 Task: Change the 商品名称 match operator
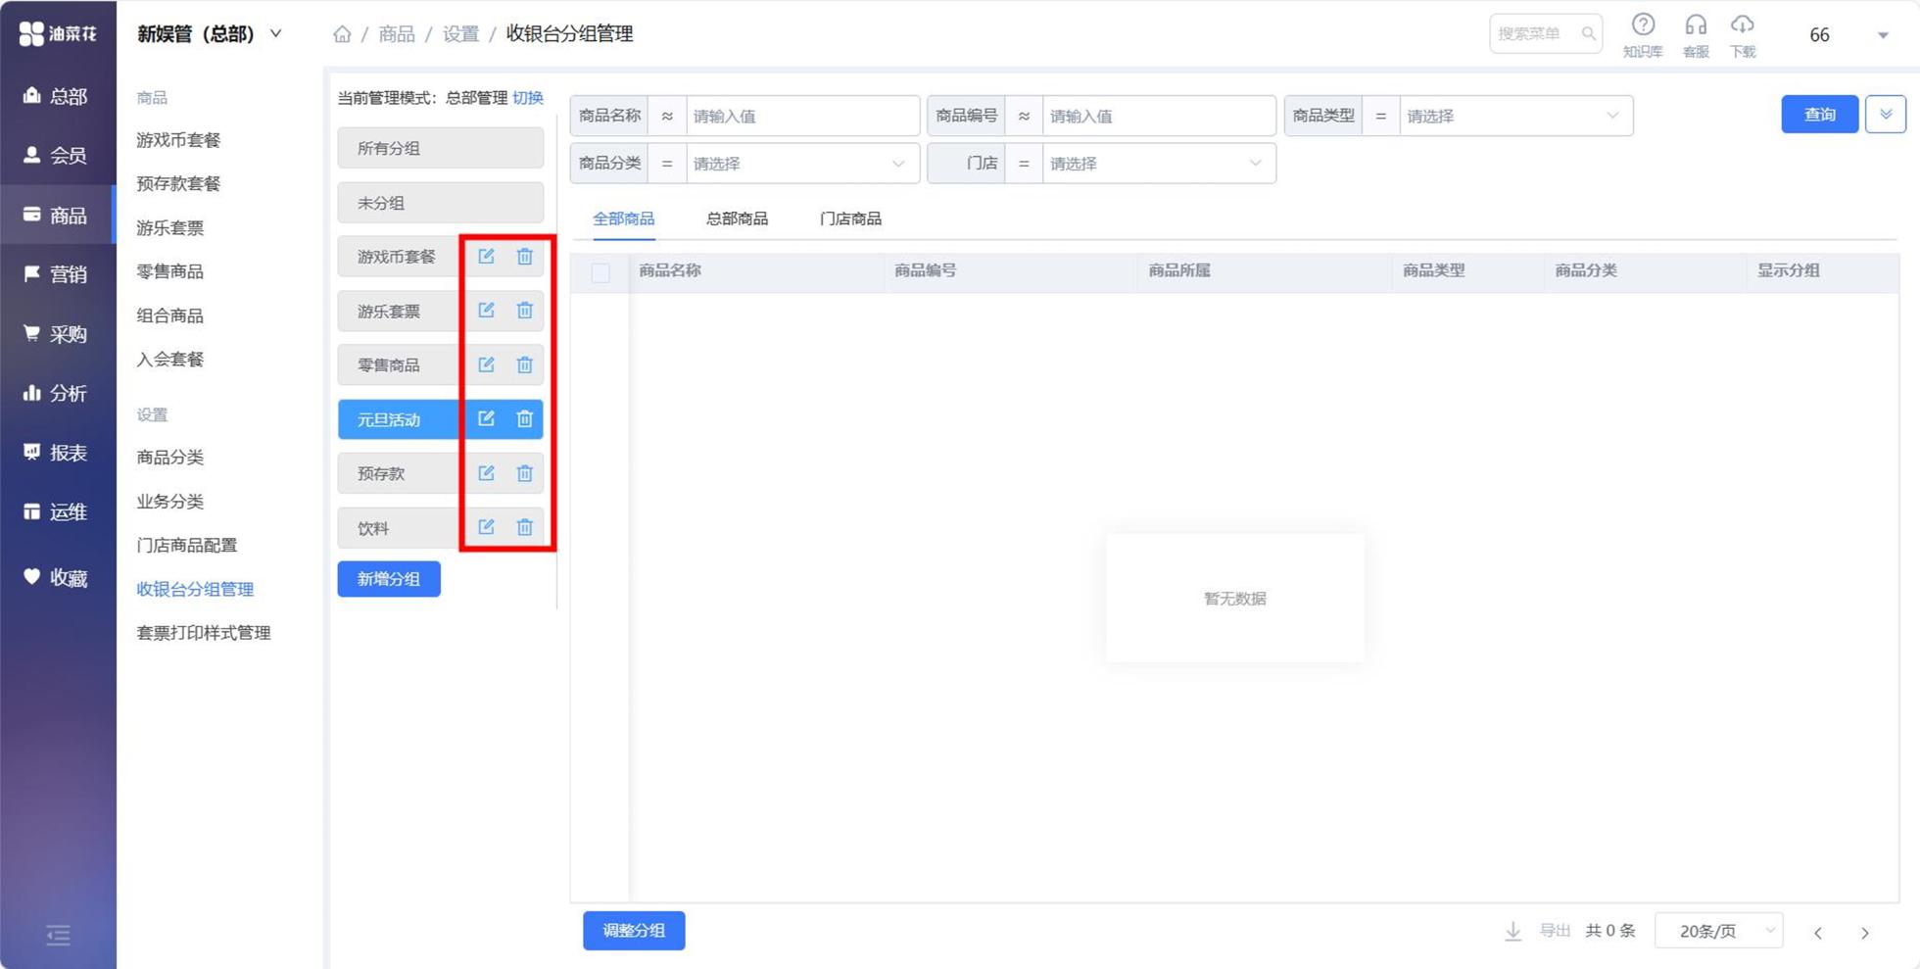667,116
